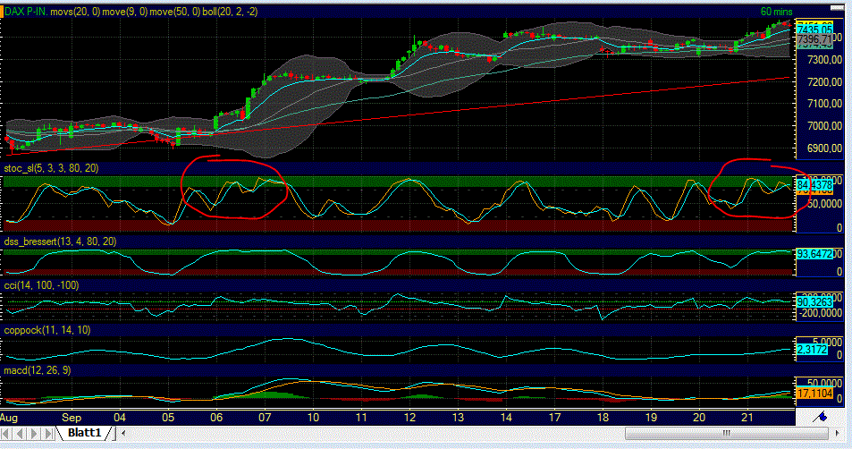Image resolution: width=852 pixels, height=449 pixels.
Task: Click the horizontal scrollbar thumb
Action: (x=727, y=433)
